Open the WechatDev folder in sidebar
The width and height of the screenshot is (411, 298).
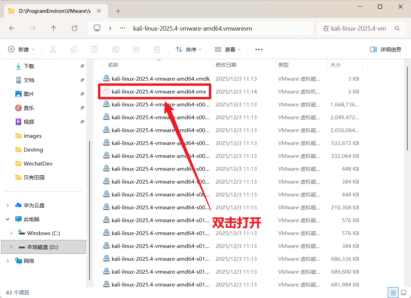point(38,163)
